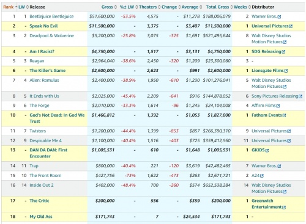This screenshot has width=306, height=224.
Task: Sort by Average column header
Action: point(190,7)
